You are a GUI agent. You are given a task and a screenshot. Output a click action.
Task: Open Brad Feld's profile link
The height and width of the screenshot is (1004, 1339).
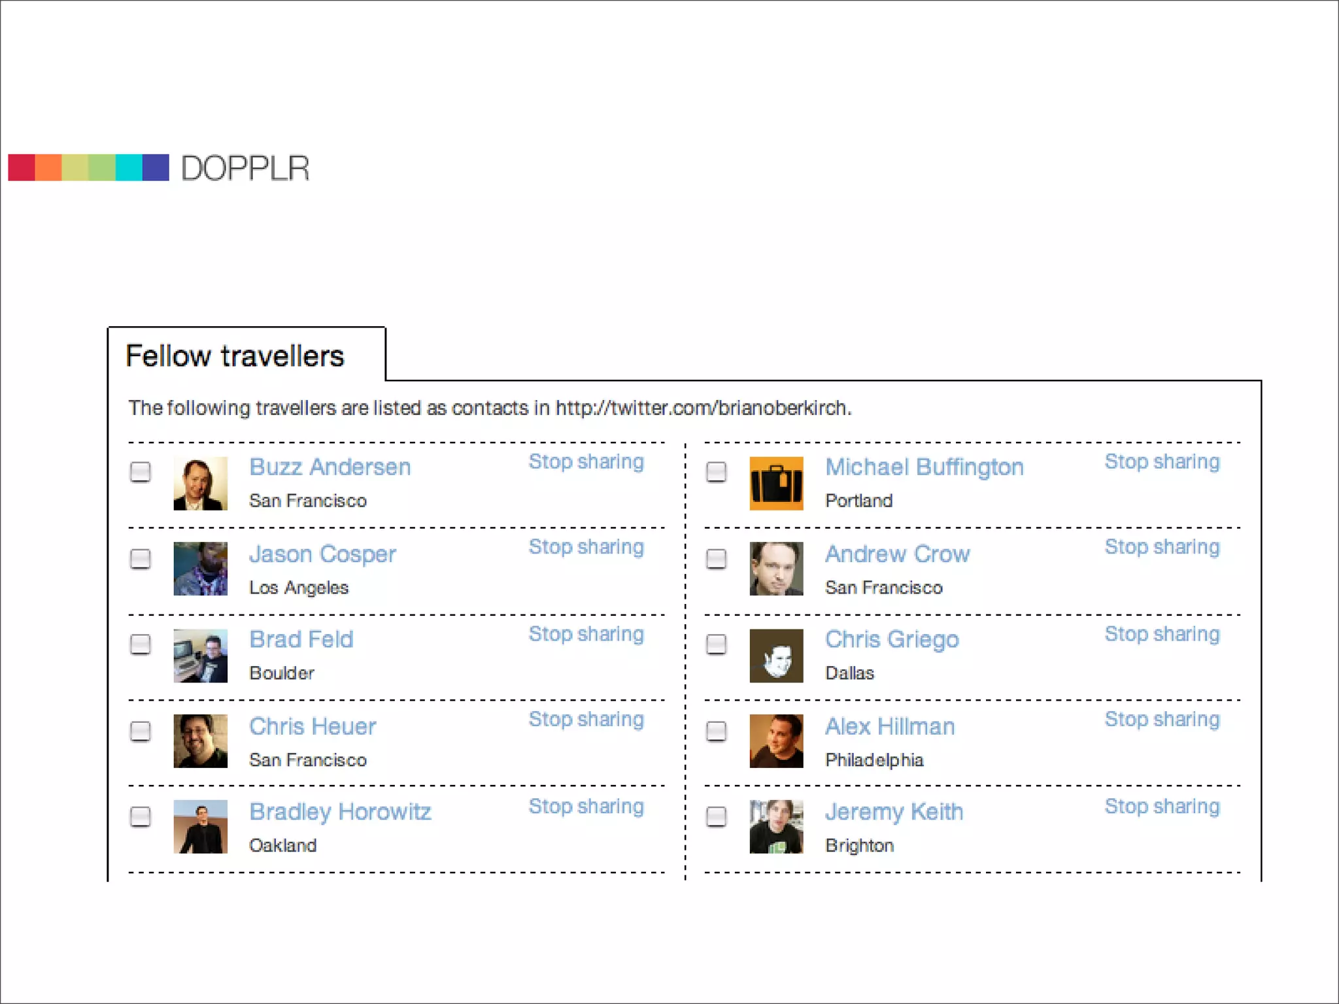pos(301,639)
